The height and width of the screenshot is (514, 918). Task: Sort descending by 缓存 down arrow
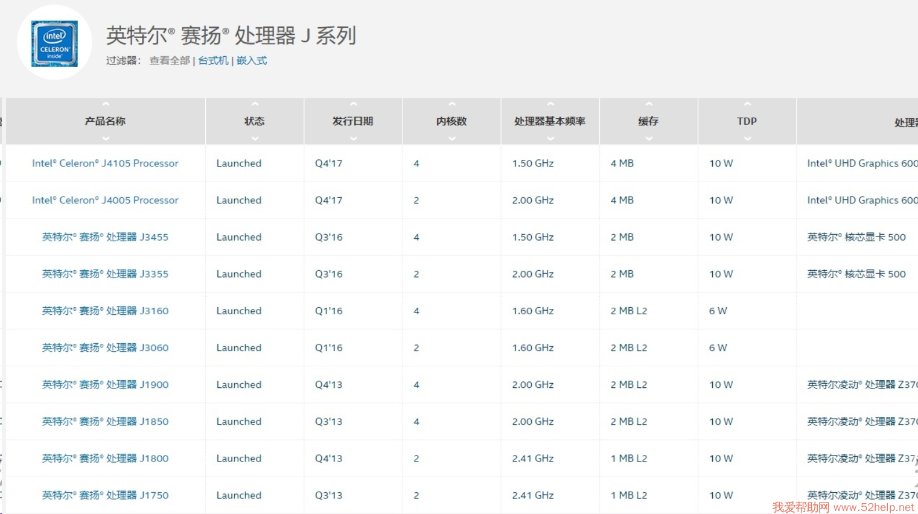(x=648, y=138)
